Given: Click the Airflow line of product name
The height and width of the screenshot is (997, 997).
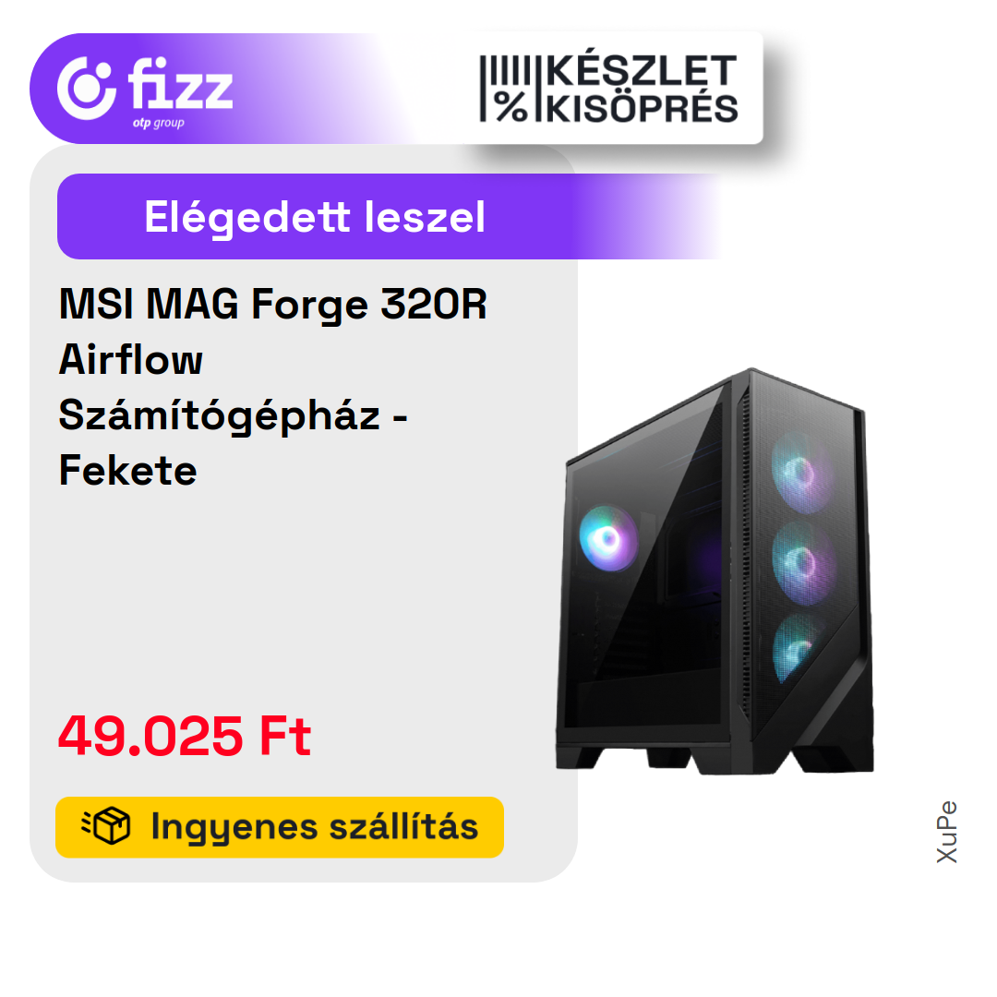Looking at the screenshot, I should (x=130, y=360).
